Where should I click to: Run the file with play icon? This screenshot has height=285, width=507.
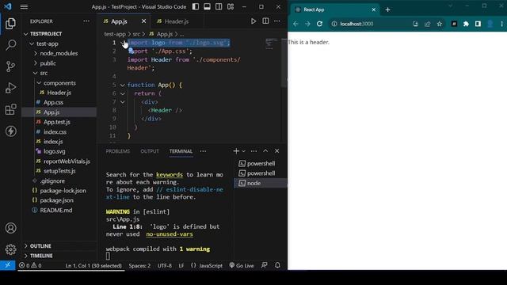[x=253, y=21]
